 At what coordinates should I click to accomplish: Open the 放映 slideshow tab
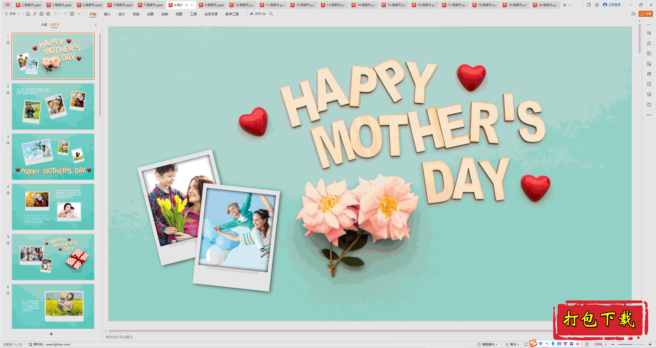click(x=165, y=14)
